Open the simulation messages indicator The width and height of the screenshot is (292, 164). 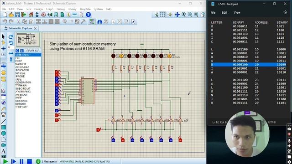point(38,161)
